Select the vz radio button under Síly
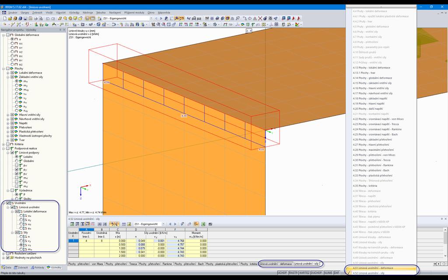The width and height of the screenshot is (448, 280). click(x=21, y=245)
